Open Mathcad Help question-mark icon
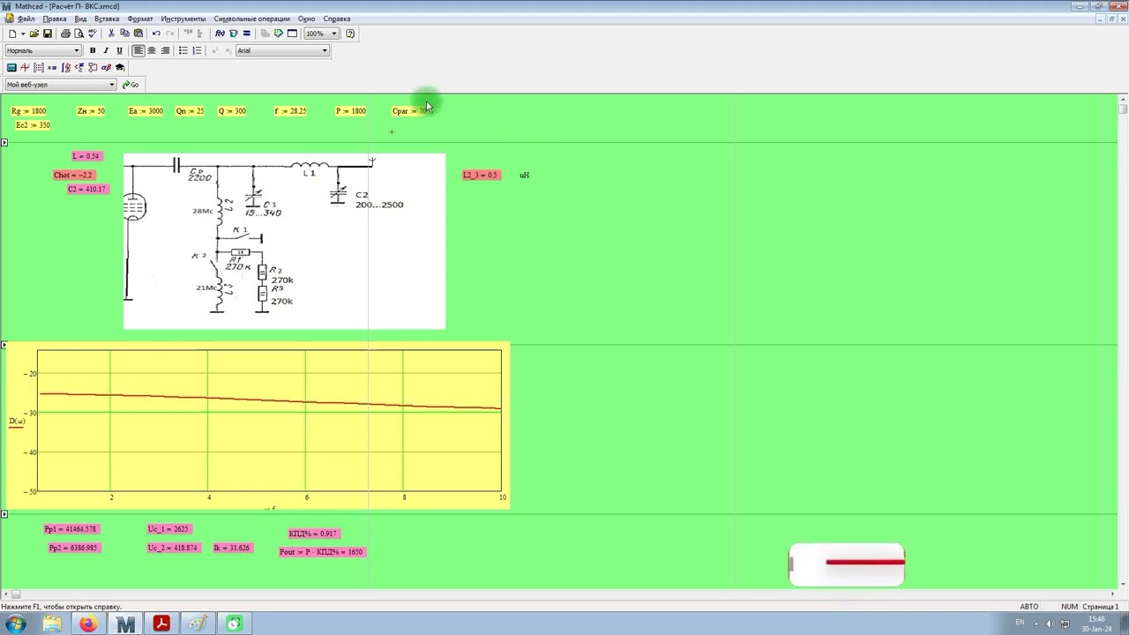Viewport: 1129px width, 635px height. pyautogui.click(x=350, y=34)
